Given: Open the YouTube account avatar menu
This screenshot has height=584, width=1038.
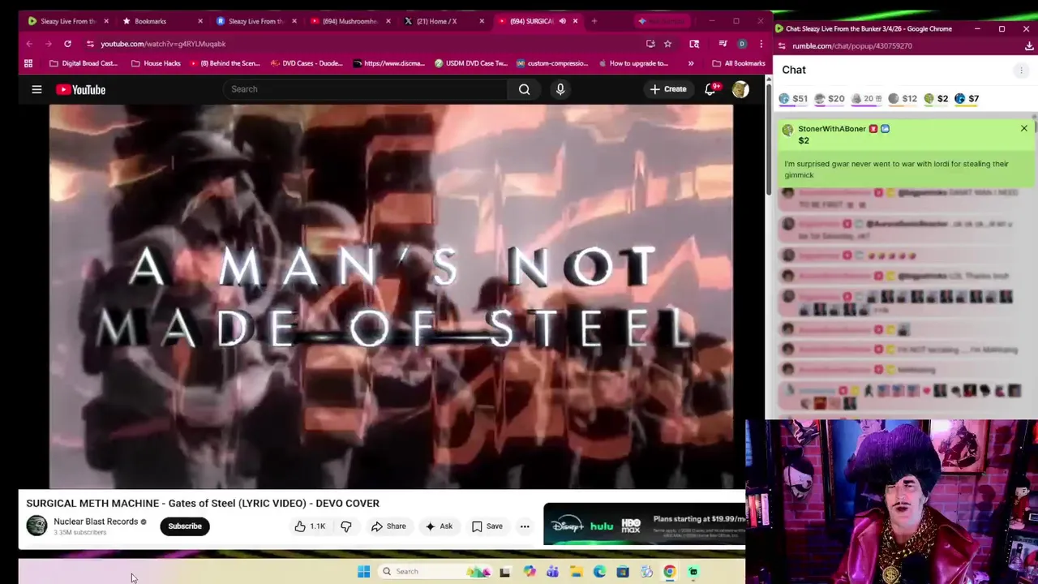Looking at the screenshot, I should click(740, 89).
